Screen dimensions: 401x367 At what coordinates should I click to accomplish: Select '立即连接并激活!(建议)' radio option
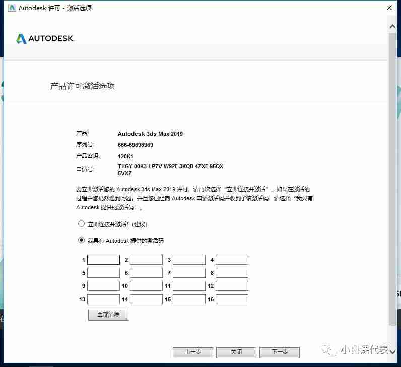tap(81, 224)
